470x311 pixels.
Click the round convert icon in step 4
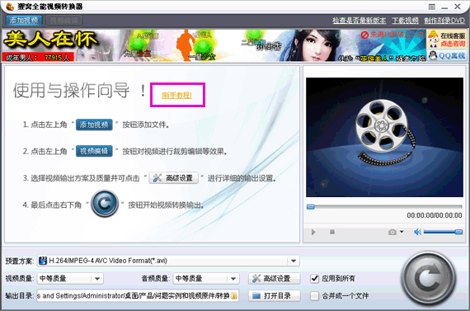click(x=105, y=204)
